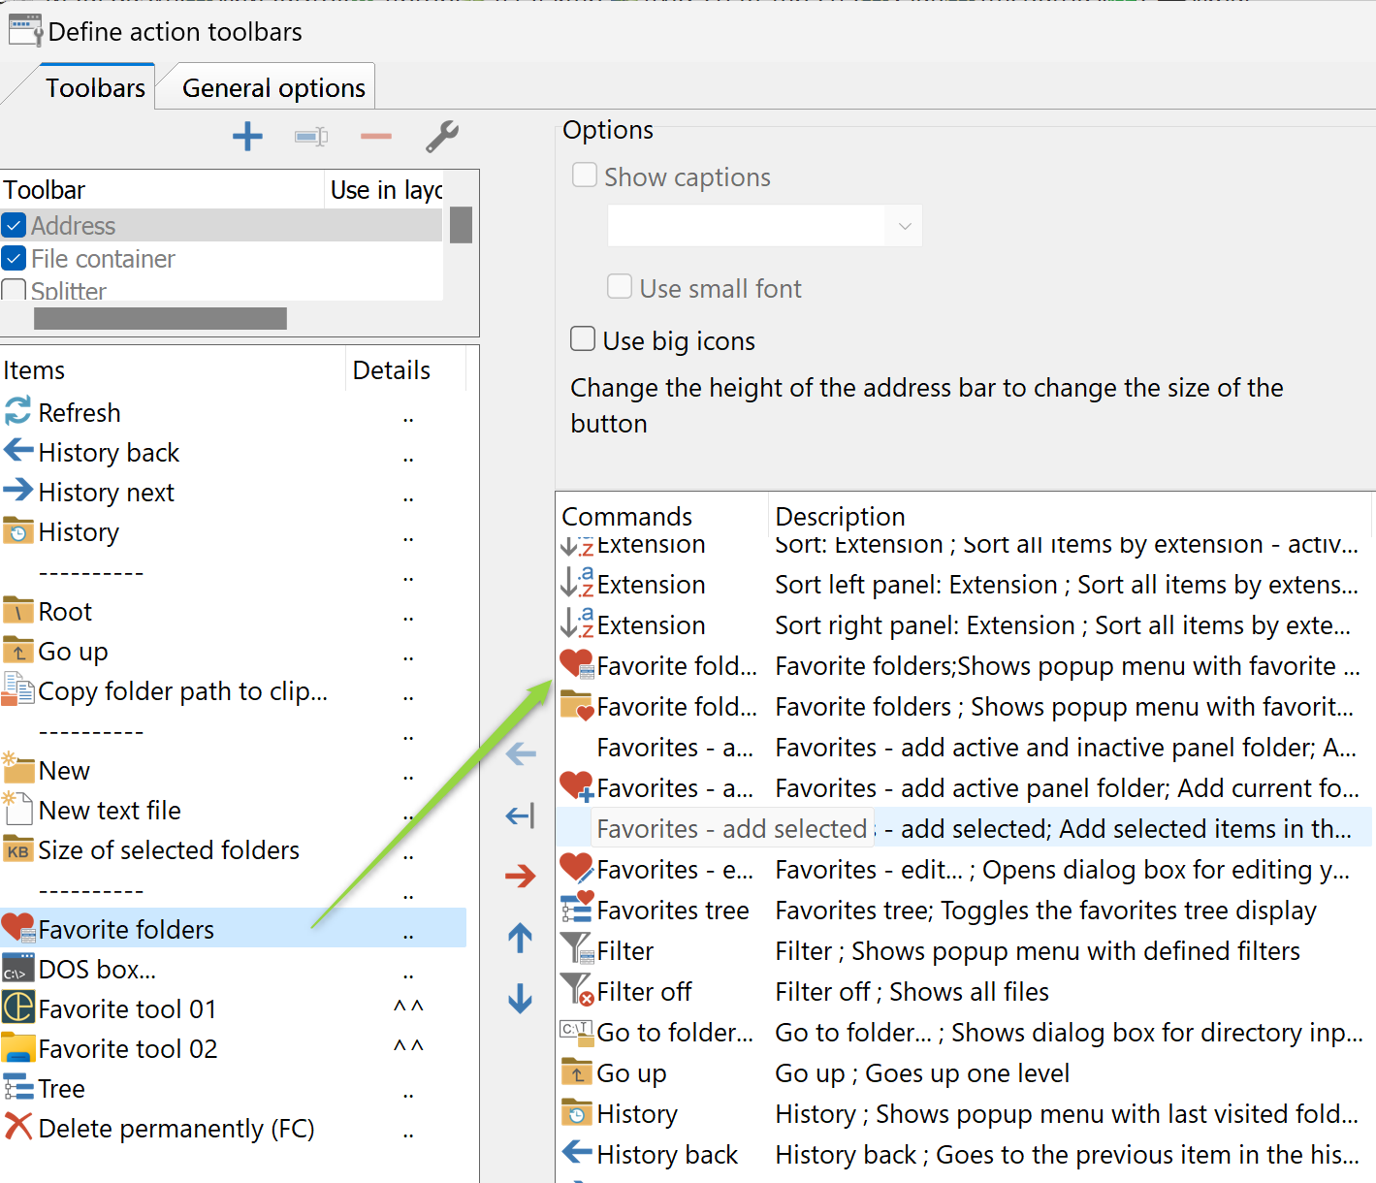Uncheck the Address toolbar checkbox
The width and height of the screenshot is (1376, 1183).
tap(15, 226)
